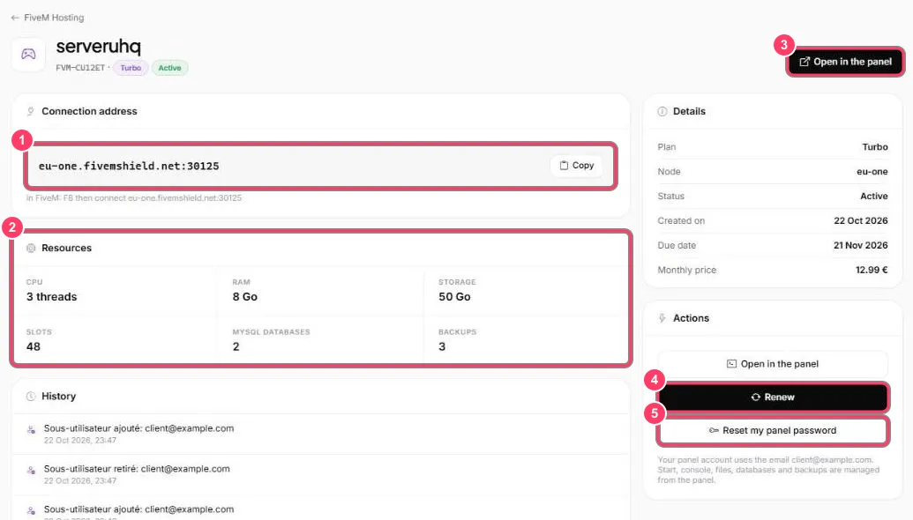Click the Resources chip icon
Viewport: 913px width, 520px height.
click(x=31, y=249)
